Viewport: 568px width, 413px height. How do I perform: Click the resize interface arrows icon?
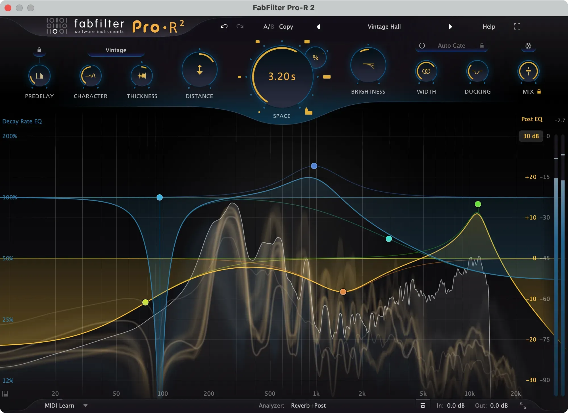pos(523,406)
